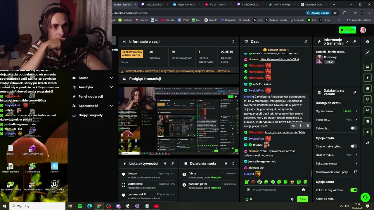Toggle the second Tylko dla... chat switch

tap(354, 128)
